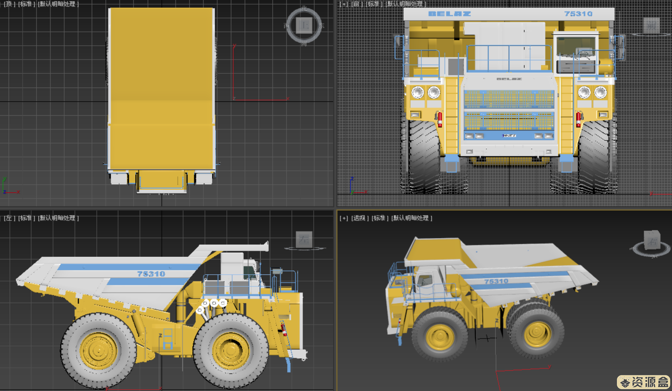Open [默认明暗处理] menu in front viewport
Screen dimensions: 672x391
(x=406, y=4)
